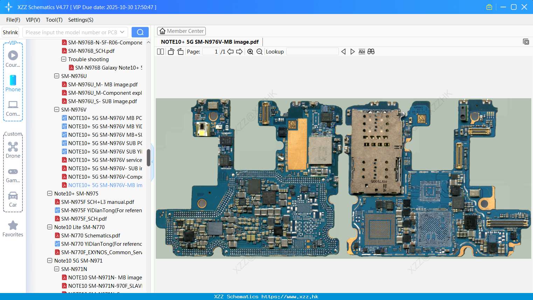Zoom in on the PDF
The width and height of the screenshot is (533, 300).
tap(250, 52)
